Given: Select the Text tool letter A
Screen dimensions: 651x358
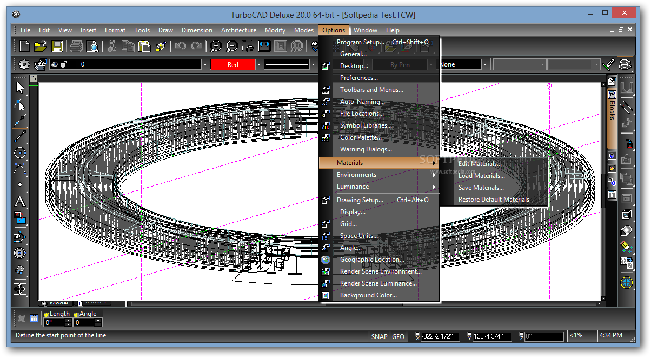Looking at the screenshot, I should [x=20, y=202].
